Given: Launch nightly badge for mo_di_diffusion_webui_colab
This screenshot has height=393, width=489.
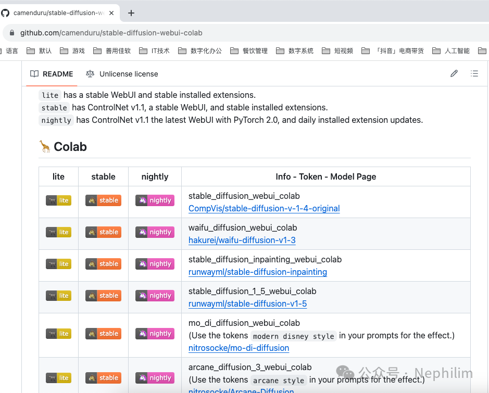Looking at the screenshot, I should pos(155,334).
